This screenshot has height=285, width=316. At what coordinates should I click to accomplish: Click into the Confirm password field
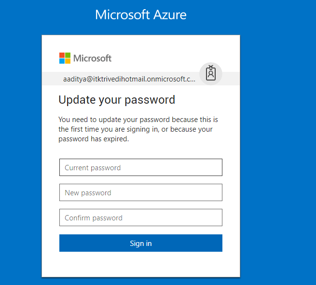[x=140, y=218]
